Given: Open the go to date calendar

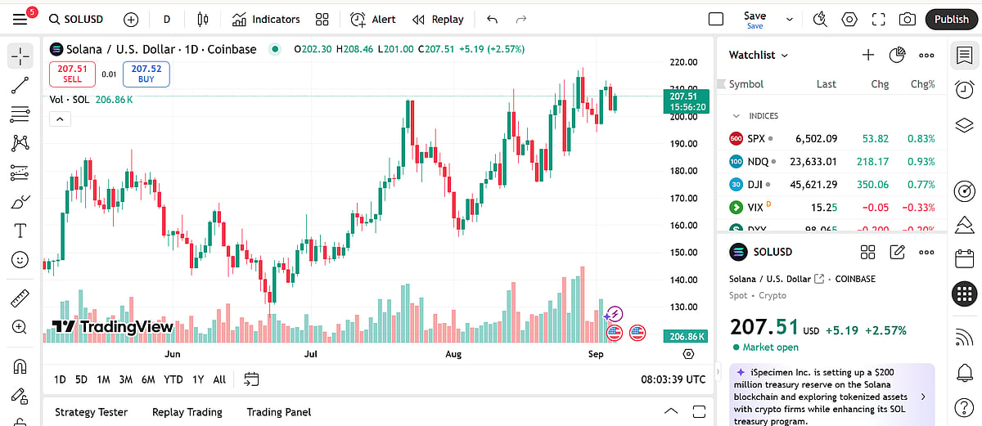Looking at the screenshot, I should click(x=251, y=379).
